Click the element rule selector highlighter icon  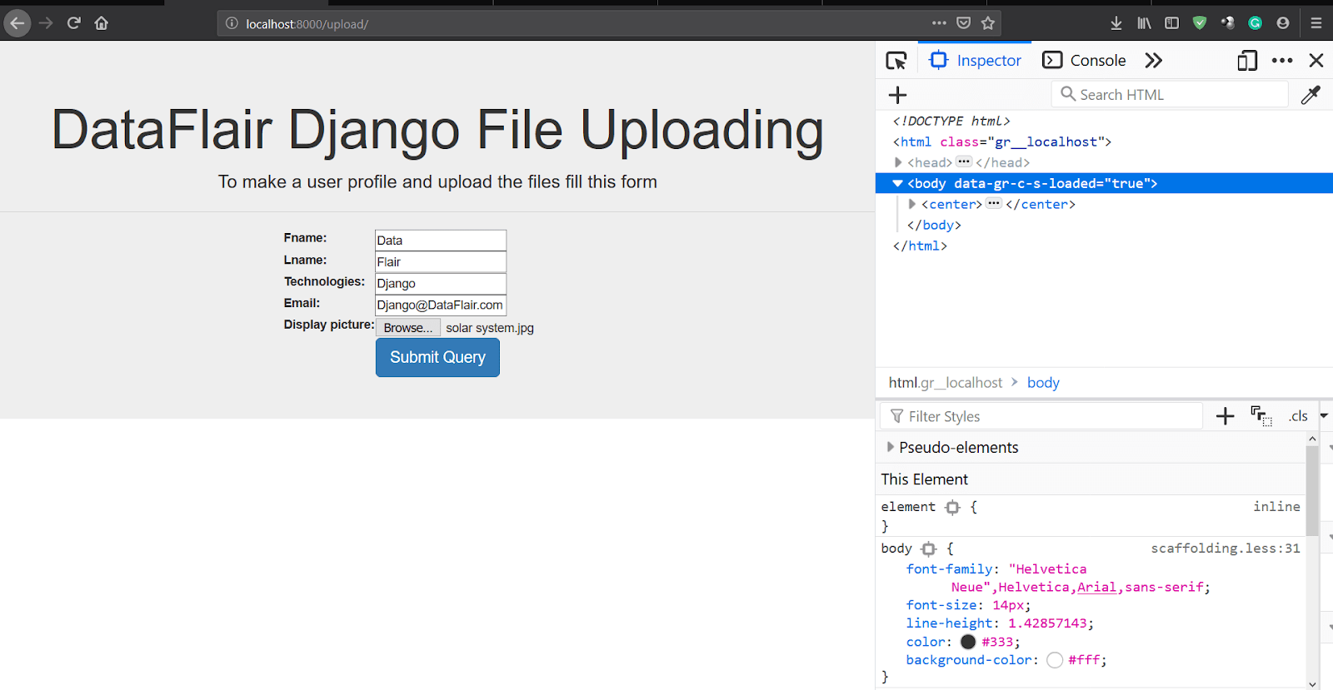[952, 508]
